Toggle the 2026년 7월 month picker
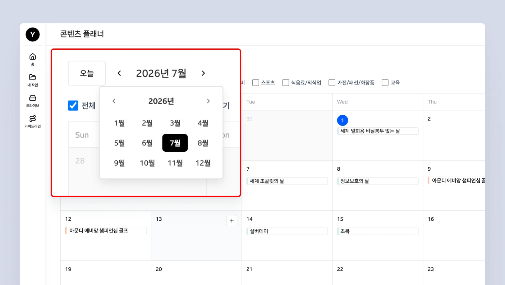Image resolution: width=505 pixels, height=285 pixels. [161, 73]
